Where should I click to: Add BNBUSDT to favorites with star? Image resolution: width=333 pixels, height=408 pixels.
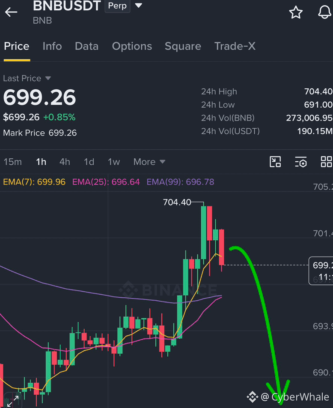click(296, 12)
